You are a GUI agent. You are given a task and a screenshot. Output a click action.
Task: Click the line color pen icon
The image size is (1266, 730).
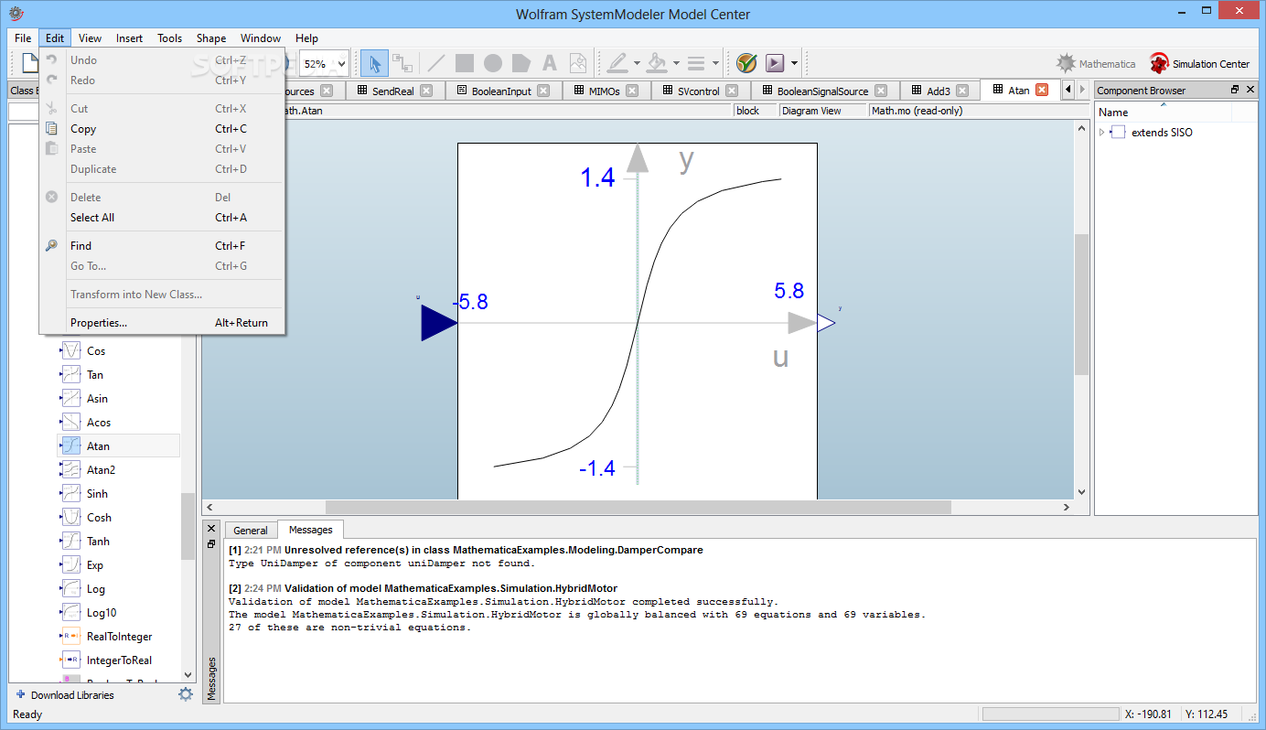point(617,63)
